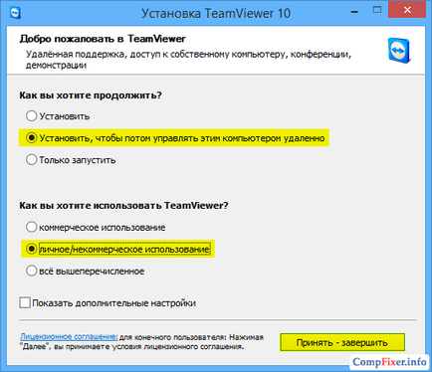
Task: Click the "Добро пожаловать в TeamViewer" heading
Action: click(x=103, y=39)
